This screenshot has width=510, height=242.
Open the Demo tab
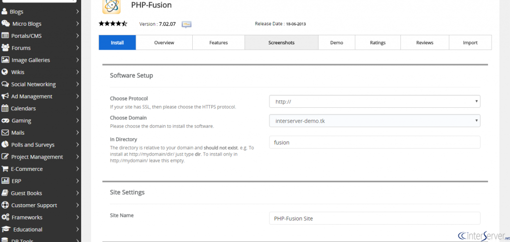coord(337,43)
